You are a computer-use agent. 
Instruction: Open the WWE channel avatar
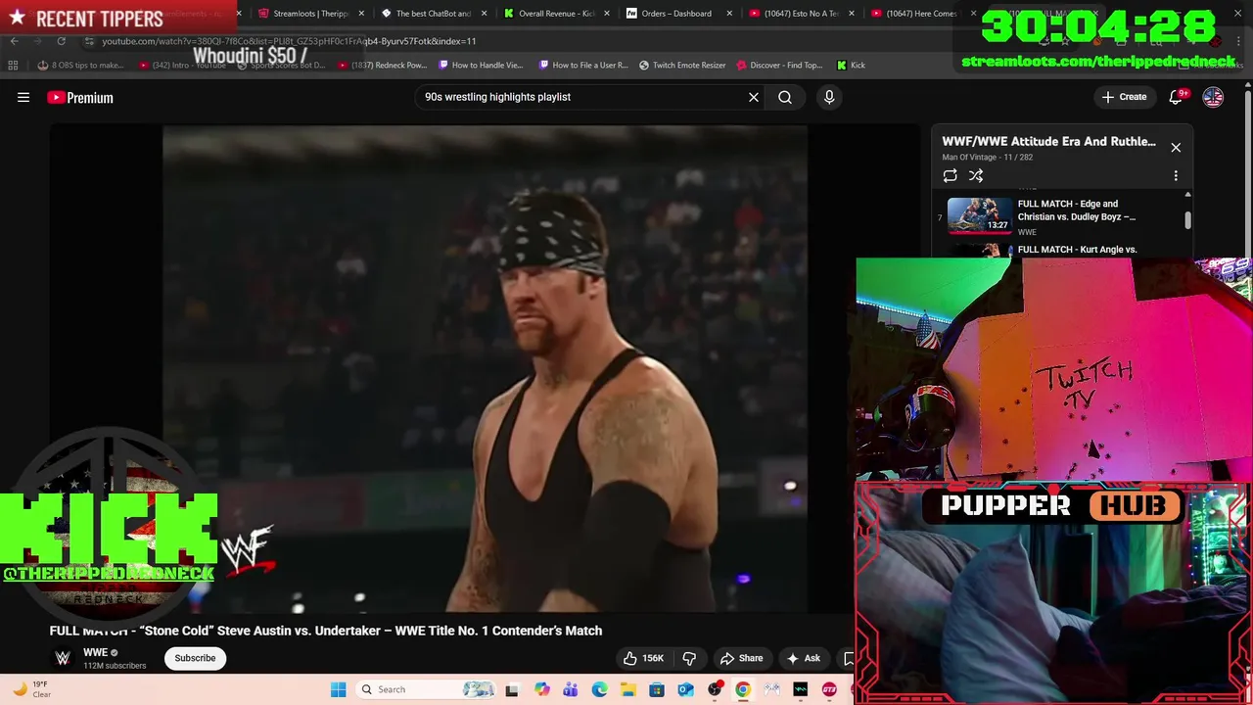(63, 658)
